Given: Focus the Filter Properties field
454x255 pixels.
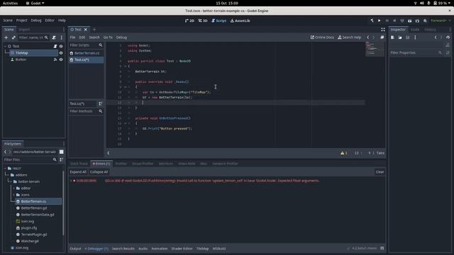Looking at the screenshot, I should tap(416, 52).
